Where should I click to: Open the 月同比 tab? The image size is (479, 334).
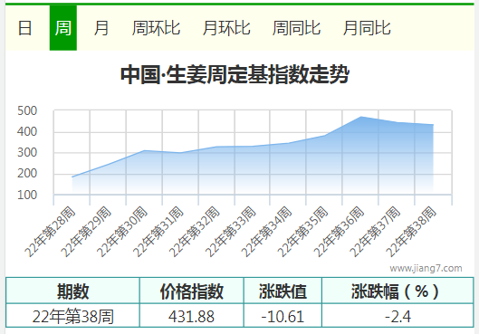[x=367, y=28]
